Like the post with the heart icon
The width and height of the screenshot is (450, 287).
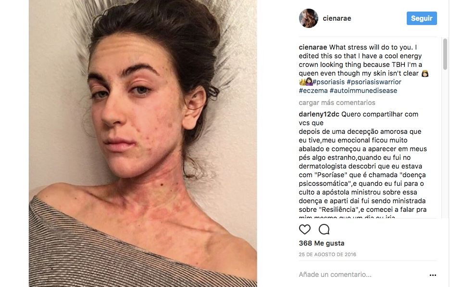pyautogui.click(x=304, y=229)
